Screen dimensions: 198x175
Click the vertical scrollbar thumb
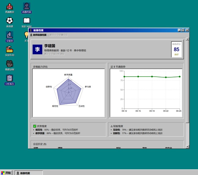click(187, 82)
